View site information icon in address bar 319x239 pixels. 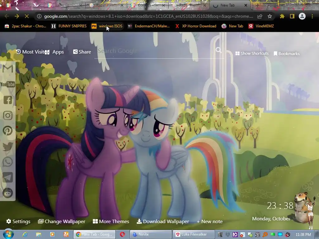tap(39, 16)
